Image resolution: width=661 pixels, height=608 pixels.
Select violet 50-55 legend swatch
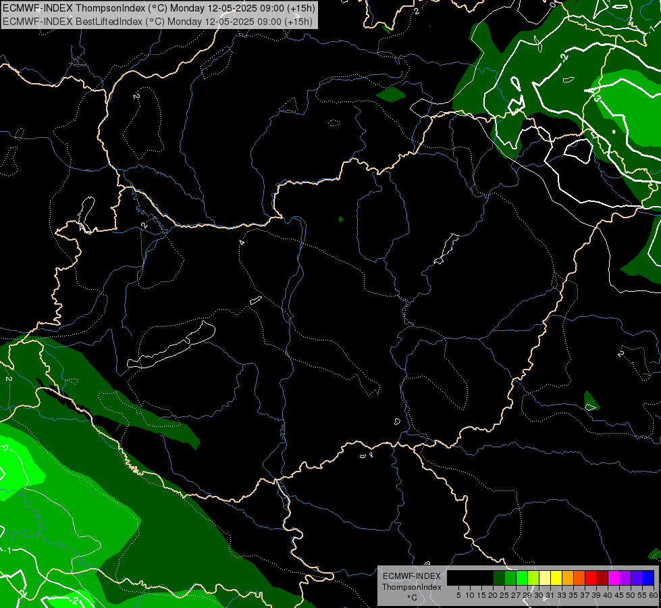click(637, 578)
